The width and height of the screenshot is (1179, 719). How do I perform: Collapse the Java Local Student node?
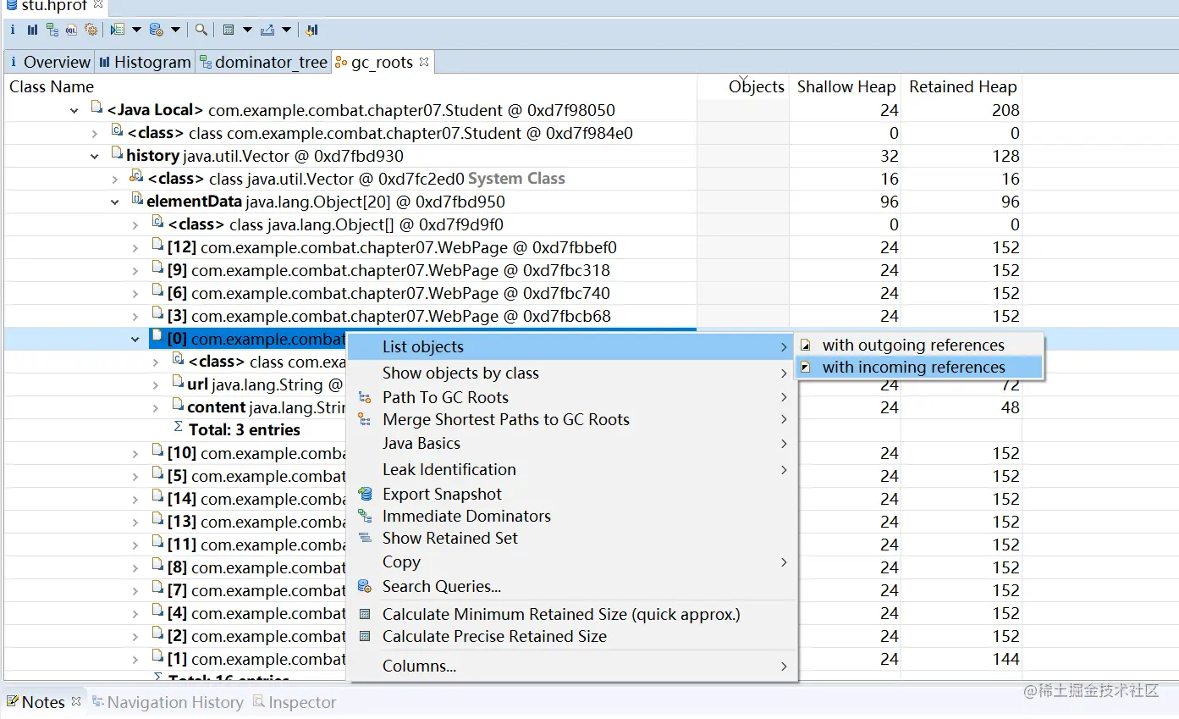click(75, 110)
